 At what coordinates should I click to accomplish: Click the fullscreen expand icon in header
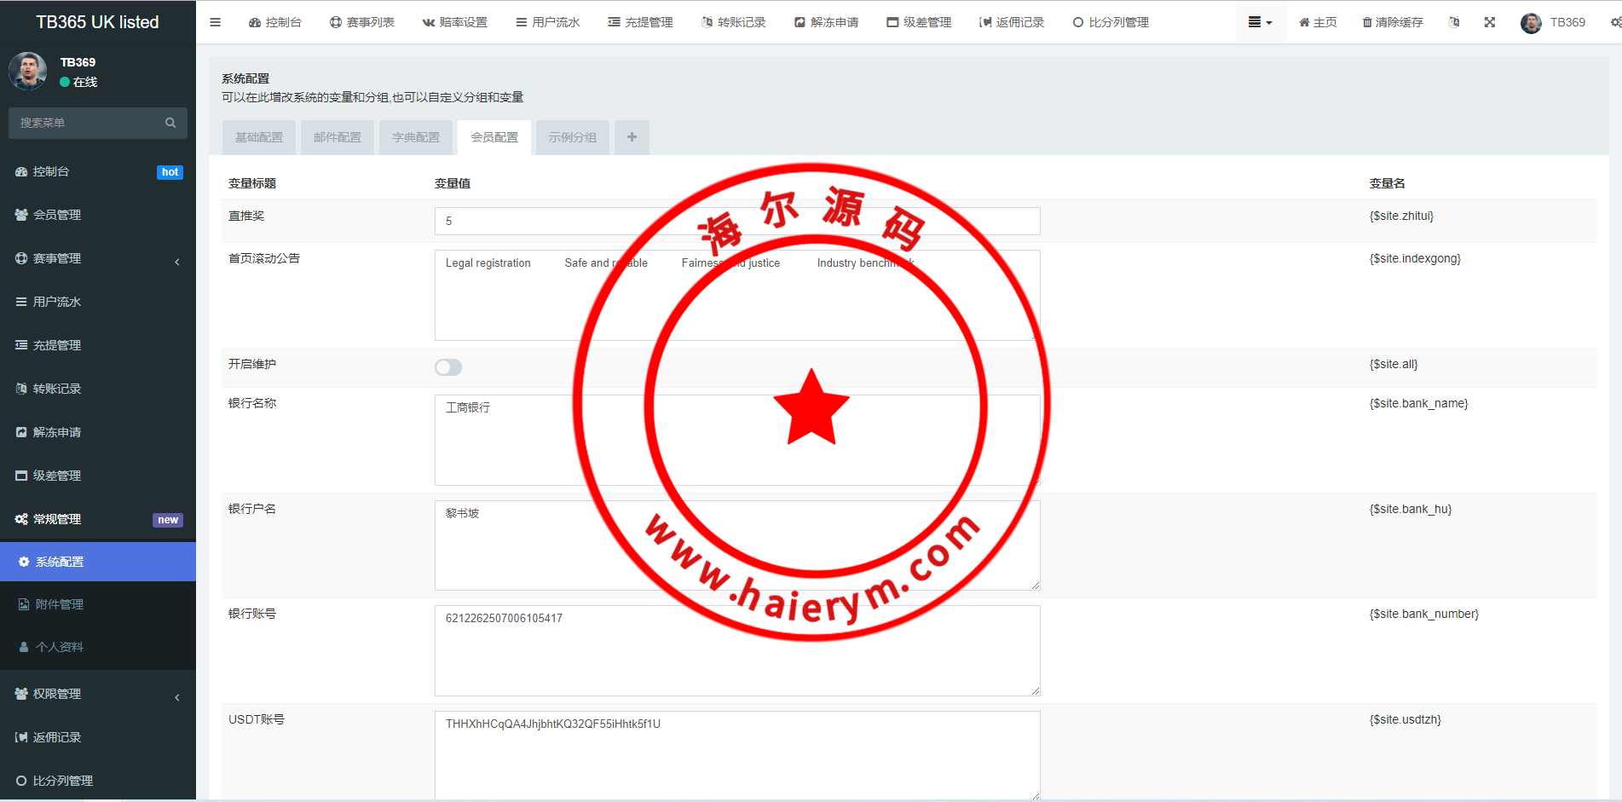tap(1489, 22)
